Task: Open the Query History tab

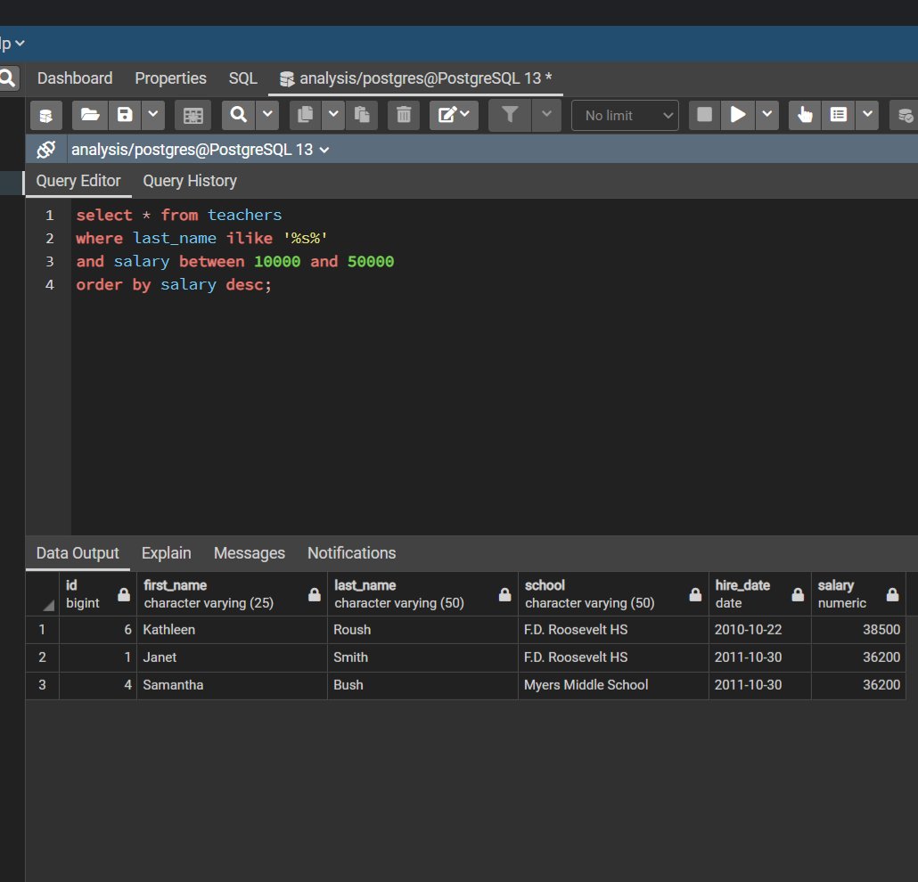Action: [x=190, y=181]
